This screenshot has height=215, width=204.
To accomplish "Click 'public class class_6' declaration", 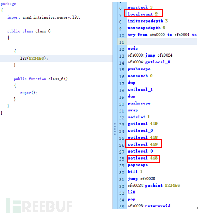I will point(29,31).
